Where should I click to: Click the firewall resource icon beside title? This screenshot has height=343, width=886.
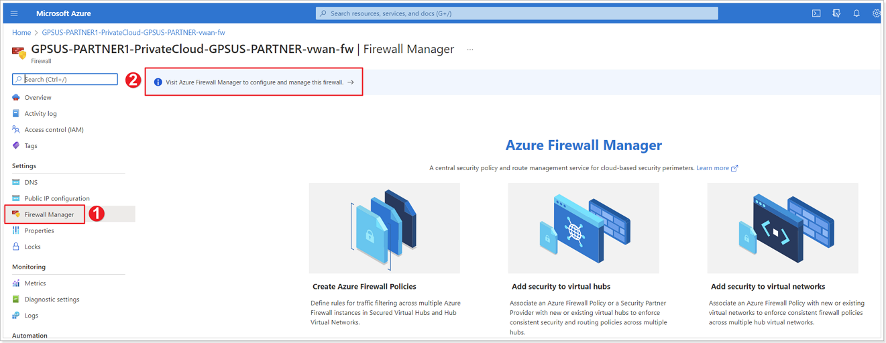[x=19, y=52]
